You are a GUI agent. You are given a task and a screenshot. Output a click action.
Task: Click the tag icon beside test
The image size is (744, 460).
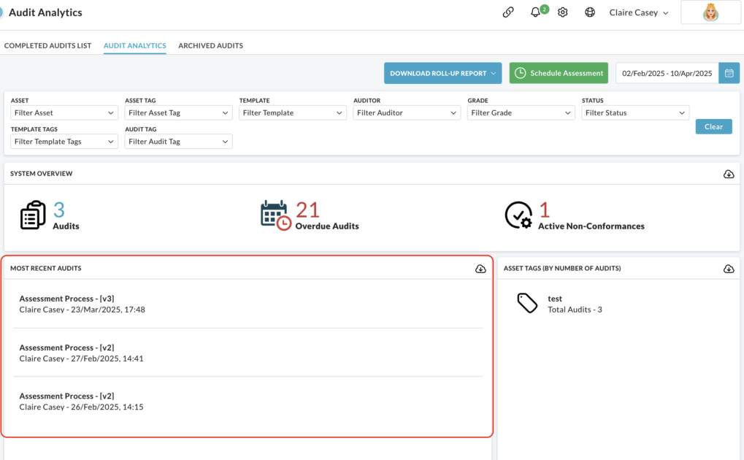click(527, 303)
